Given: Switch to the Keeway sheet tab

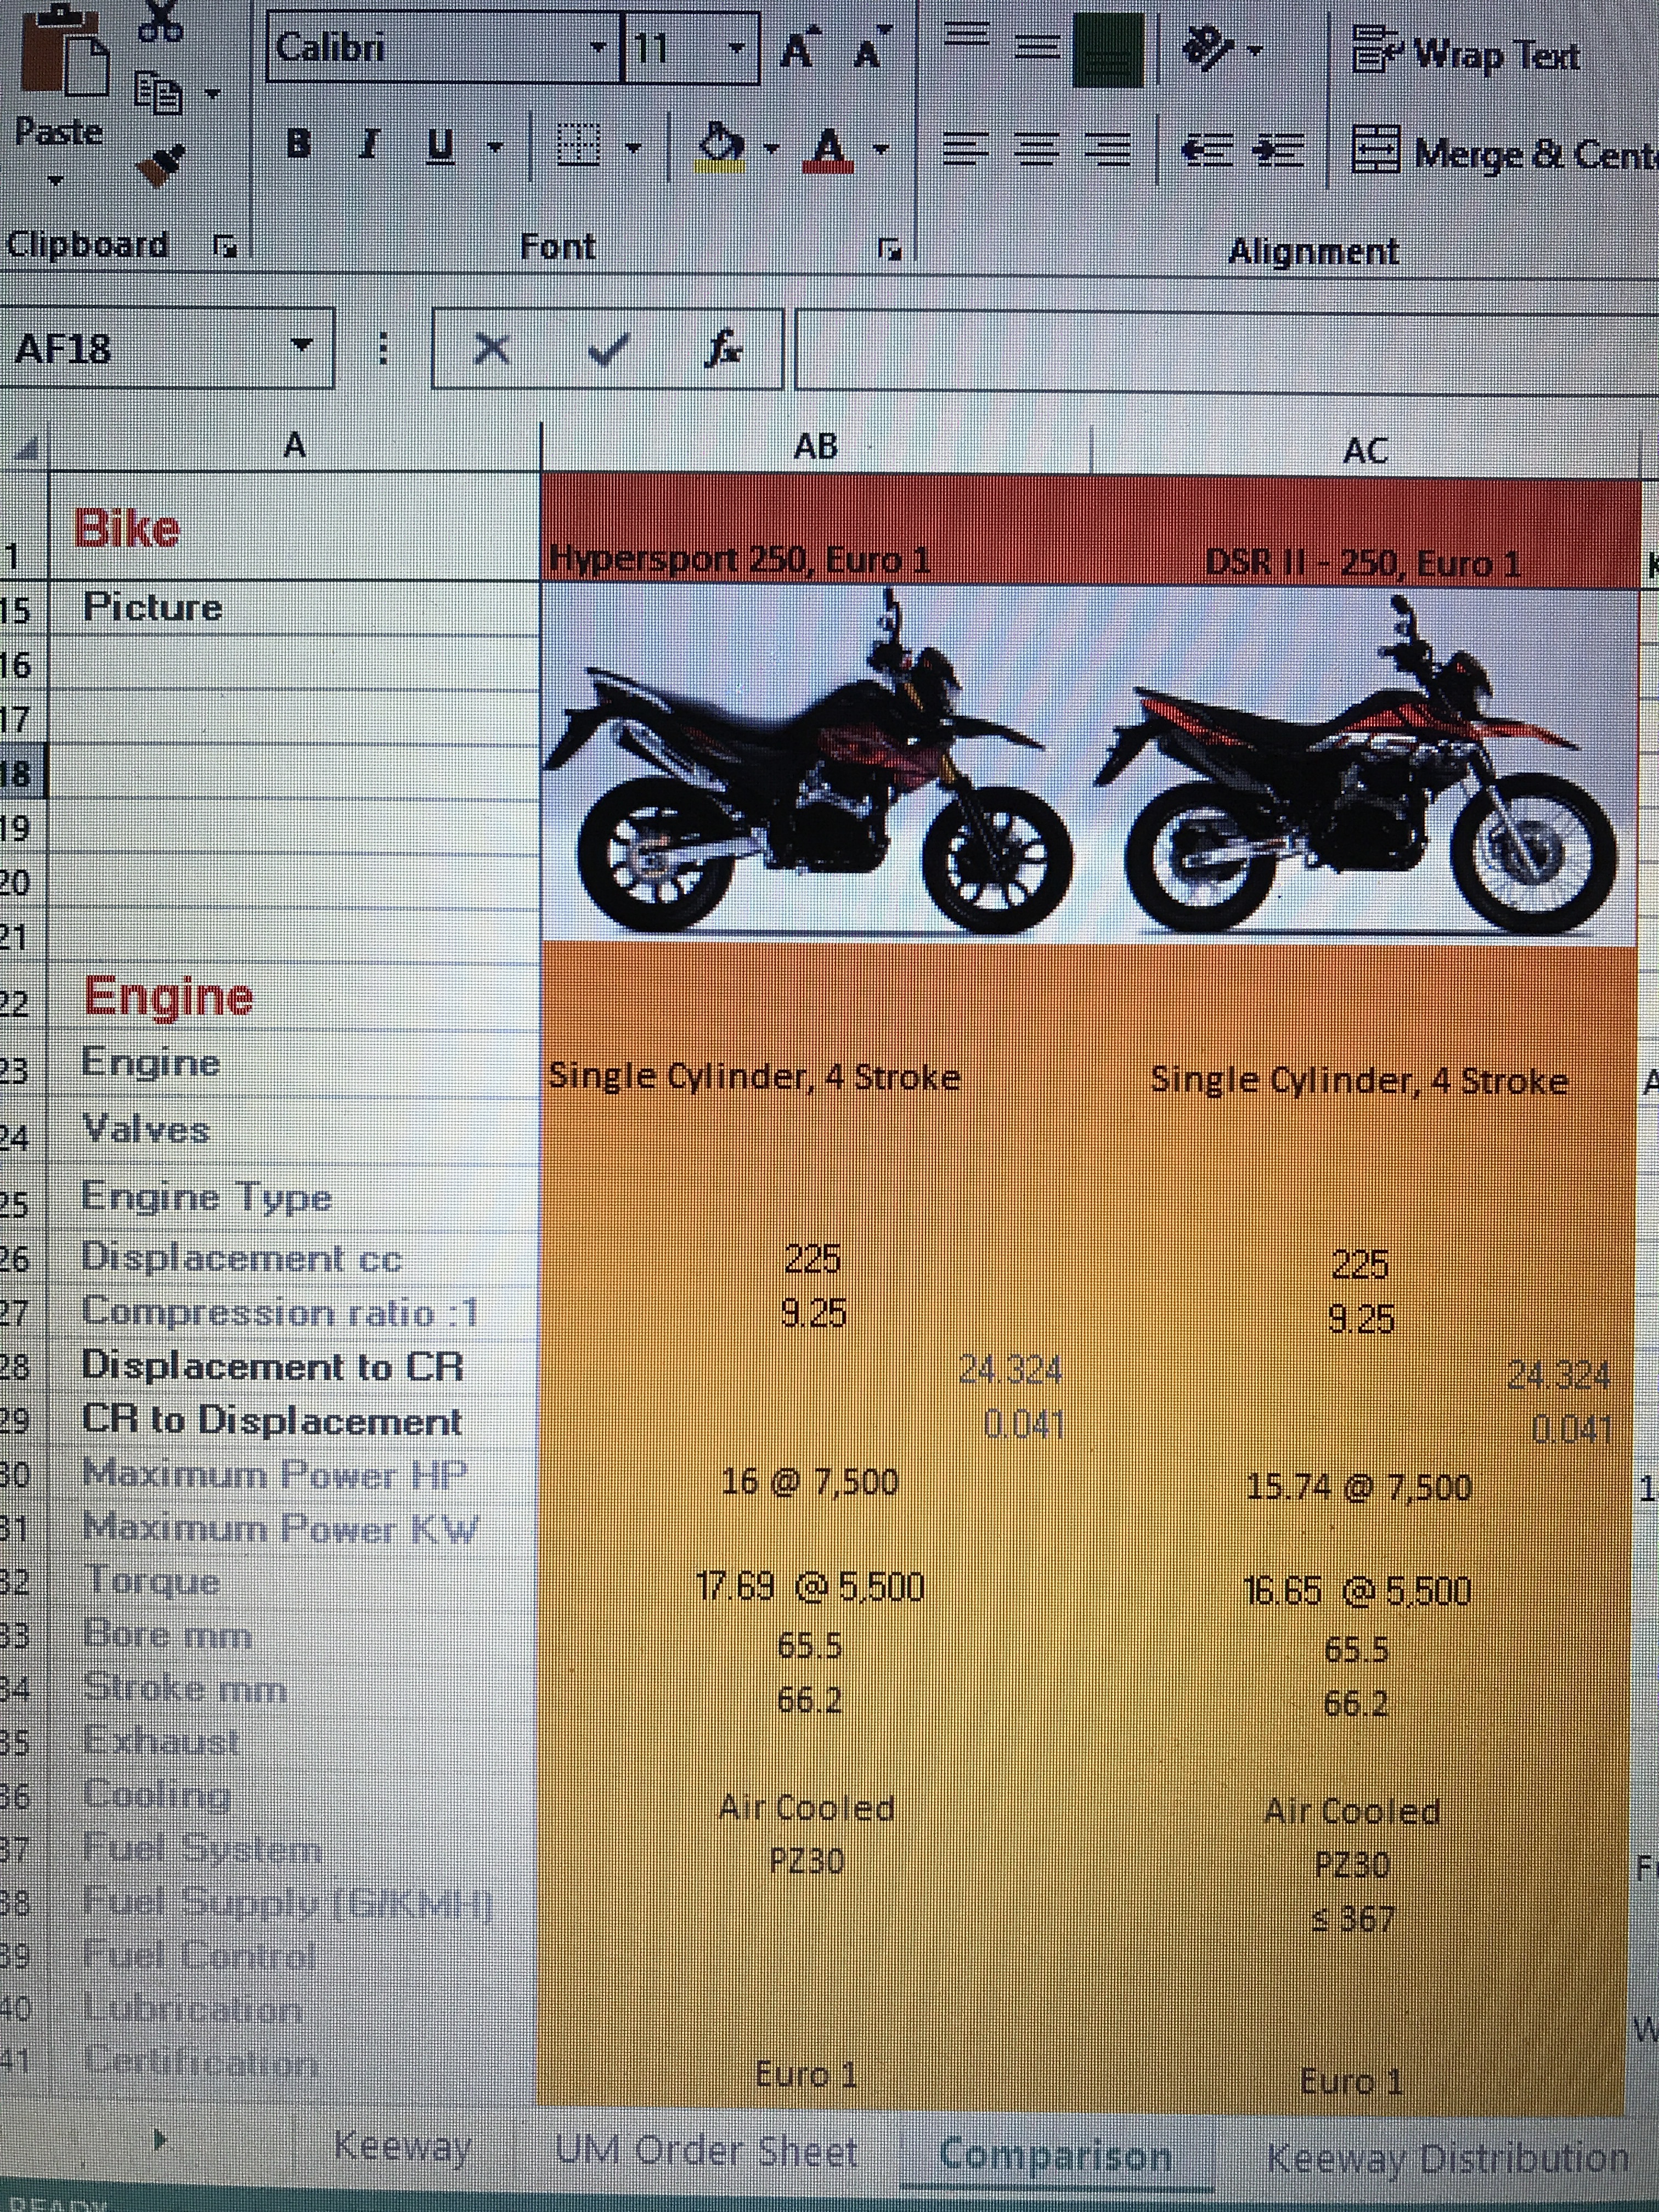Looking at the screenshot, I should pos(401,2147).
